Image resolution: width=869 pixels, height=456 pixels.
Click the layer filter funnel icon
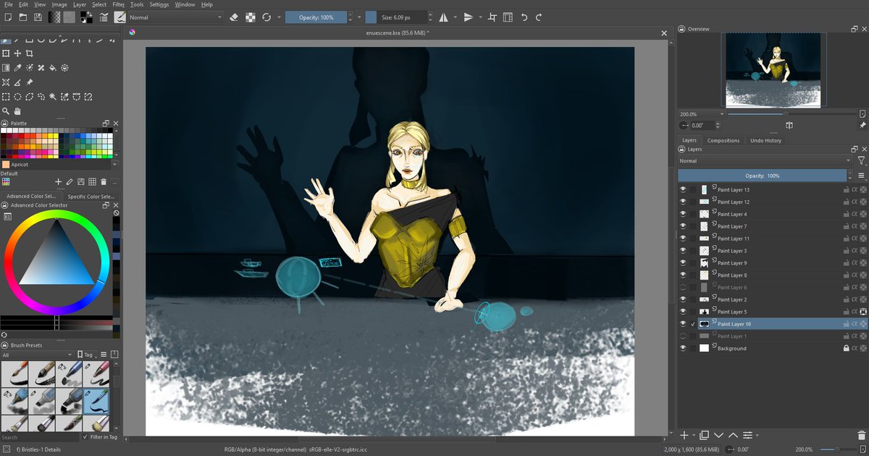coord(860,160)
